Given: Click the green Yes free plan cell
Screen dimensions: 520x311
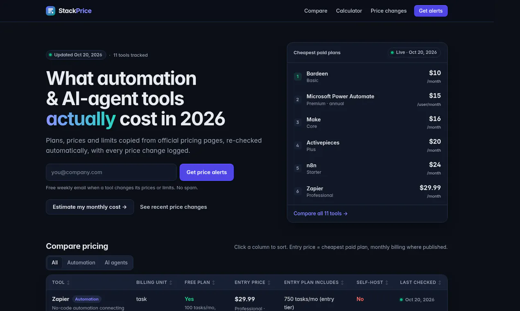Looking at the screenshot, I should (189, 299).
